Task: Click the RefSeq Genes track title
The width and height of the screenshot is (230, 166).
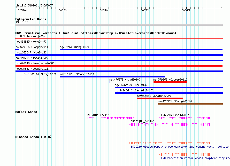Action: point(26,112)
